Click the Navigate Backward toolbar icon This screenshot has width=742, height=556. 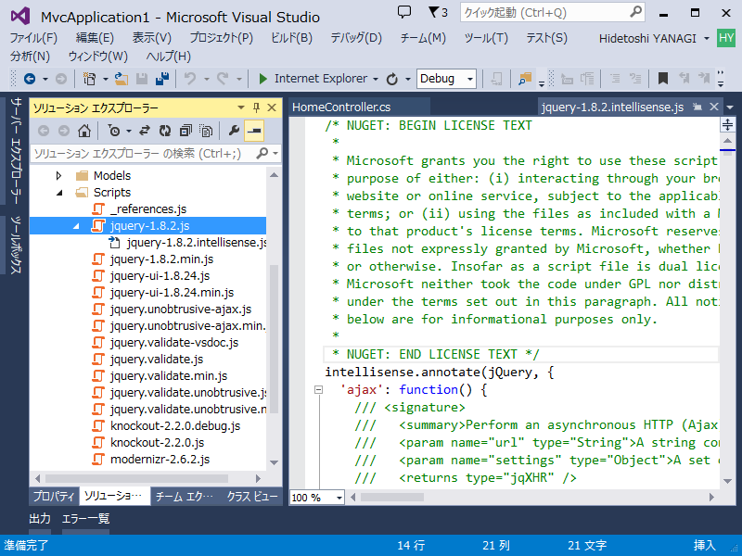pos(30,79)
